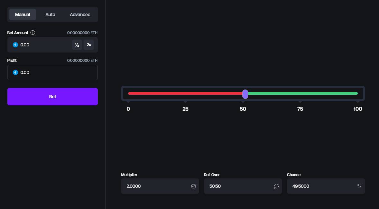Click the Profit display field
This screenshot has width=379, height=209.
tap(52, 72)
